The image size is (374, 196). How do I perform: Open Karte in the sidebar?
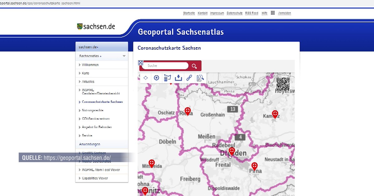[x=85, y=73]
